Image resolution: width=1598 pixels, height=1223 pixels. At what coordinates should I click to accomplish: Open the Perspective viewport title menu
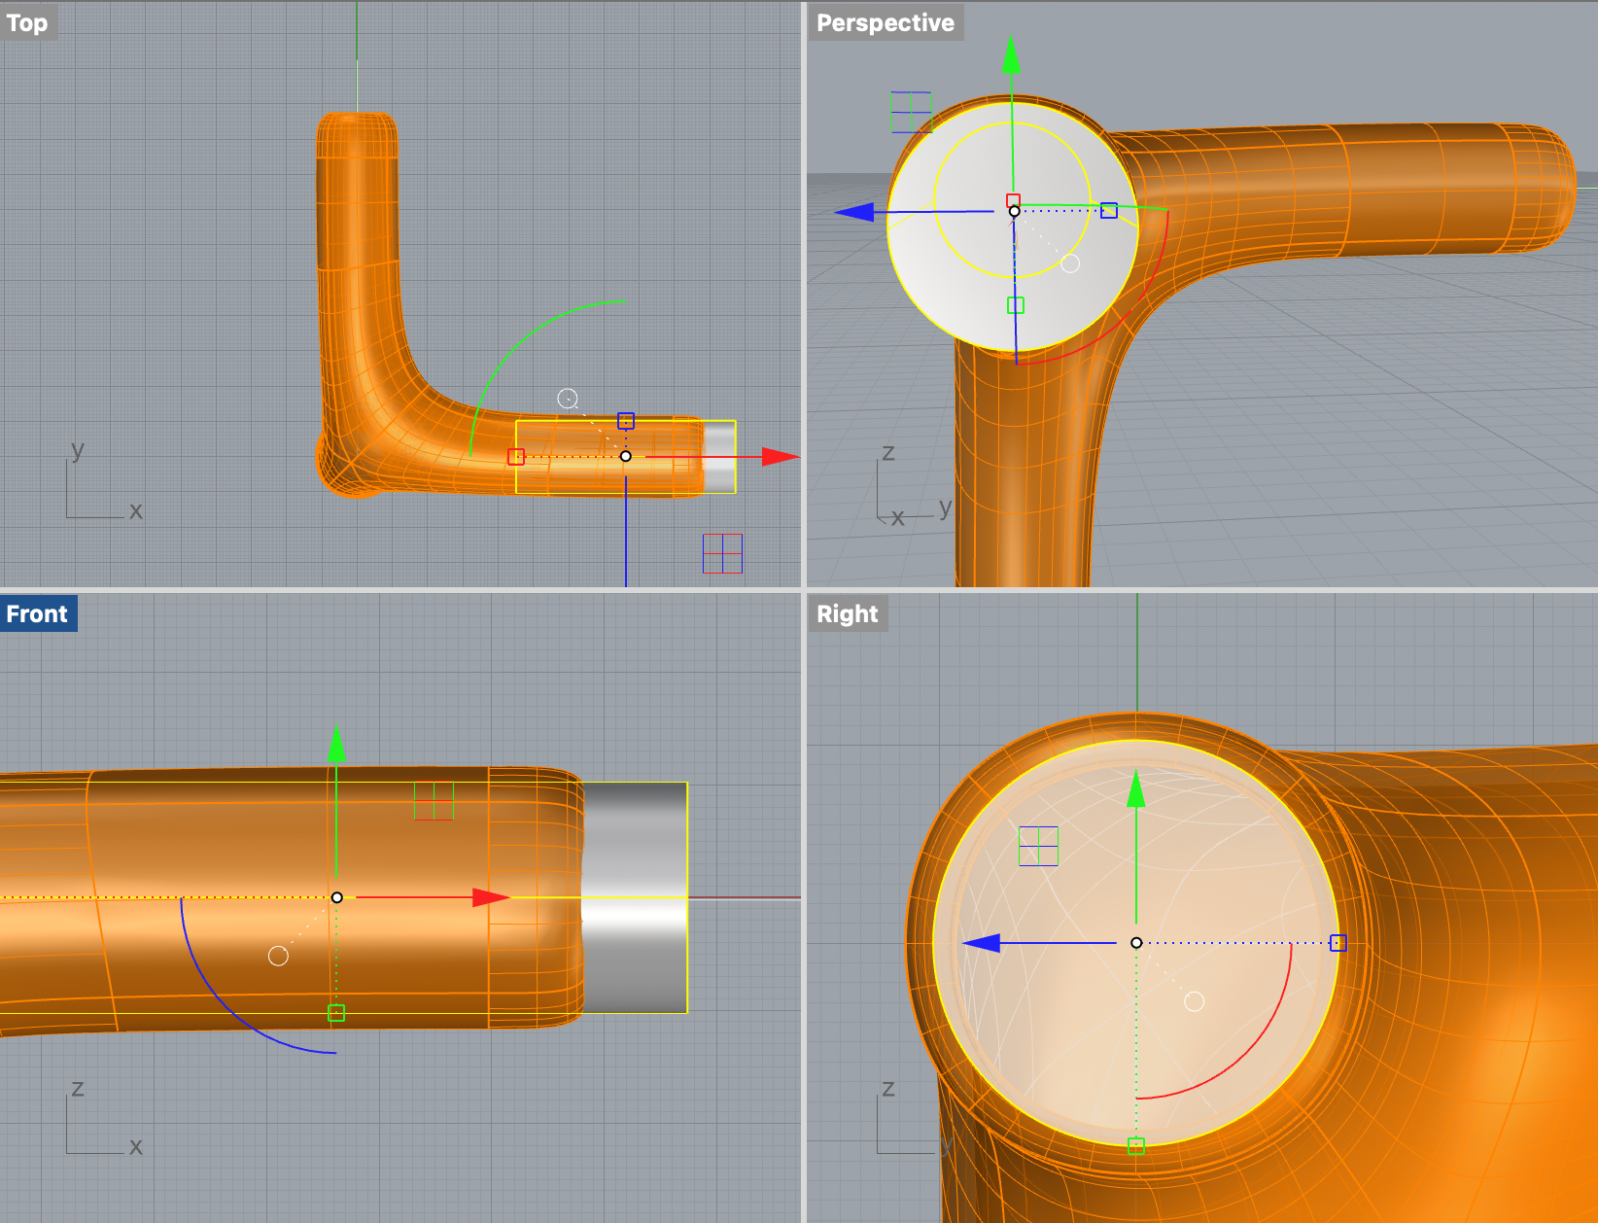[x=886, y=22]
